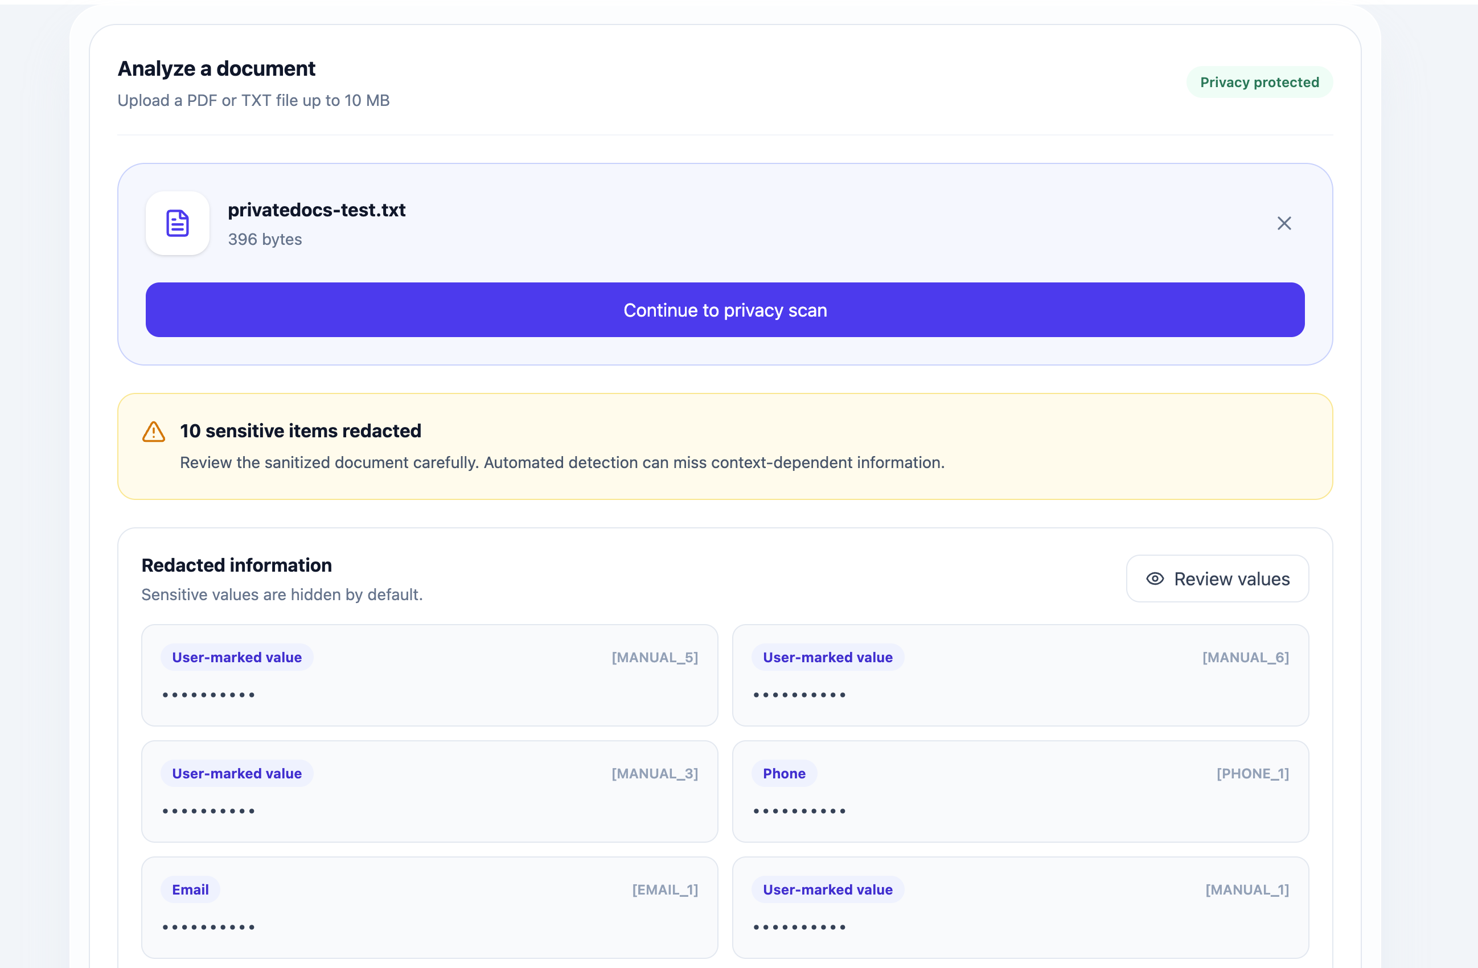Click the hidden dots value under Phone

(x=799, y=811)
